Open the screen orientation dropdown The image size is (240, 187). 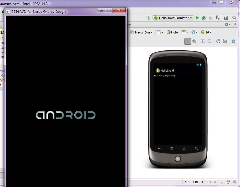(x=160, y=32)
